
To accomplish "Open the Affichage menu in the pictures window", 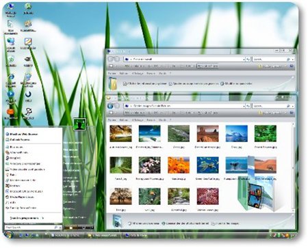I will pos(138,120).
